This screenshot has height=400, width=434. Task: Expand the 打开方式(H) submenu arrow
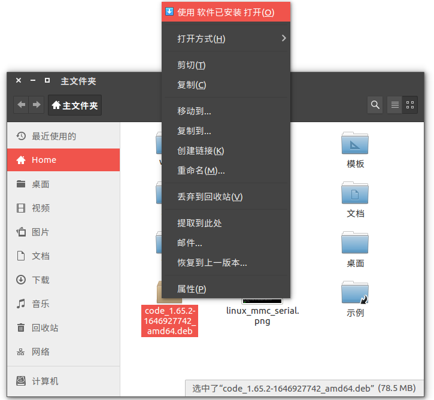(x=284, y=38)
